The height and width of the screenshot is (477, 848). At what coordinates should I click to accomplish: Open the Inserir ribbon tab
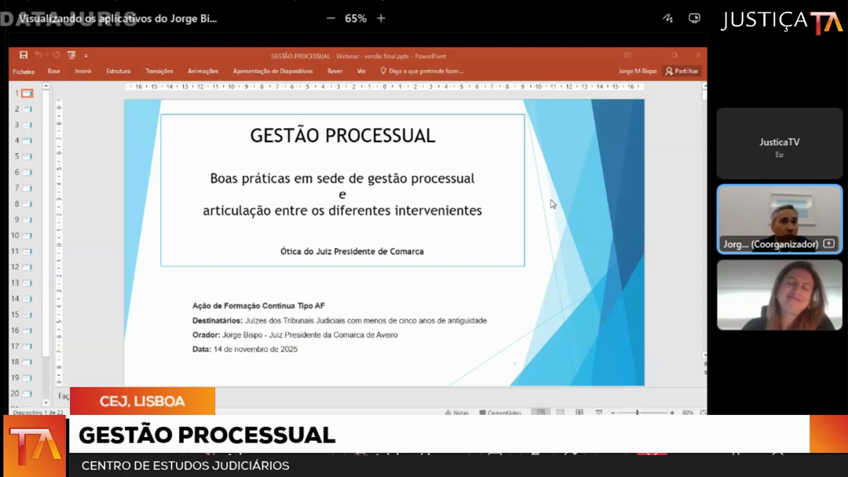83,71
